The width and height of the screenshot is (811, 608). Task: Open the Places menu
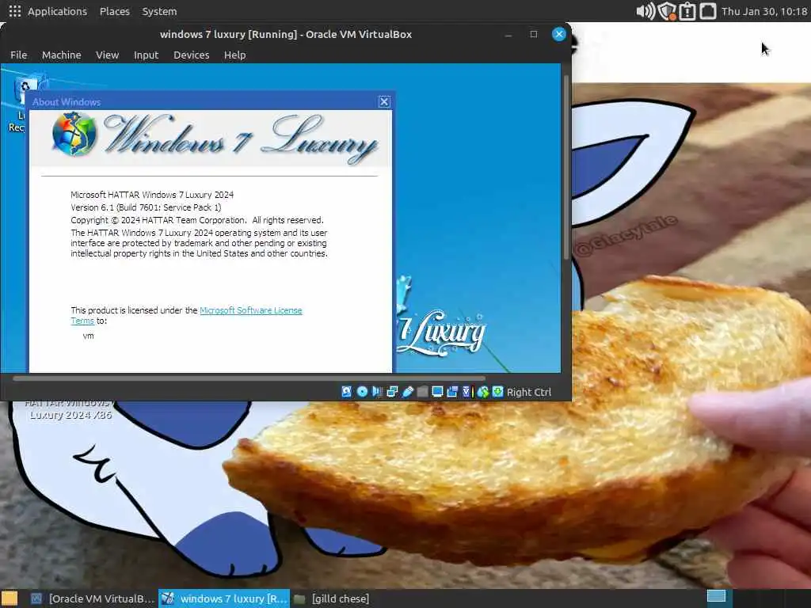point(114,11)
